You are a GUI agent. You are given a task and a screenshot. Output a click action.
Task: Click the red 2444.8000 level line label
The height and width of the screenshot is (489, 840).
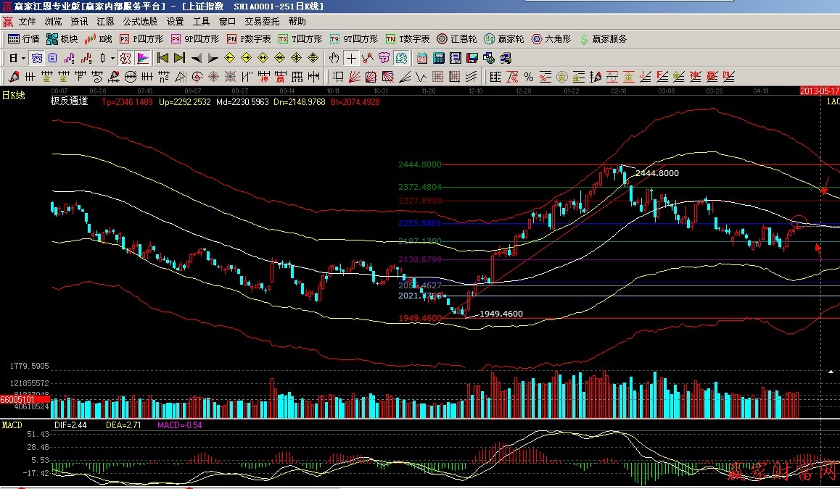[x=419, y=164]
